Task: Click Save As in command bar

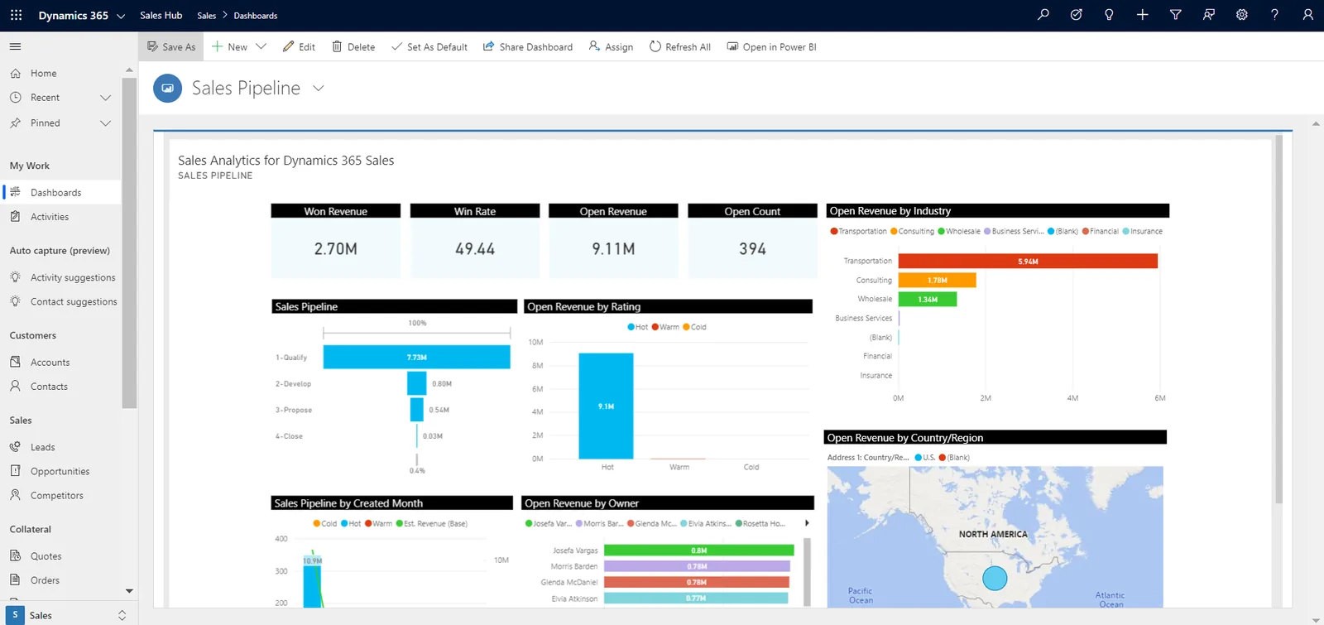Action: pos(171,47)
